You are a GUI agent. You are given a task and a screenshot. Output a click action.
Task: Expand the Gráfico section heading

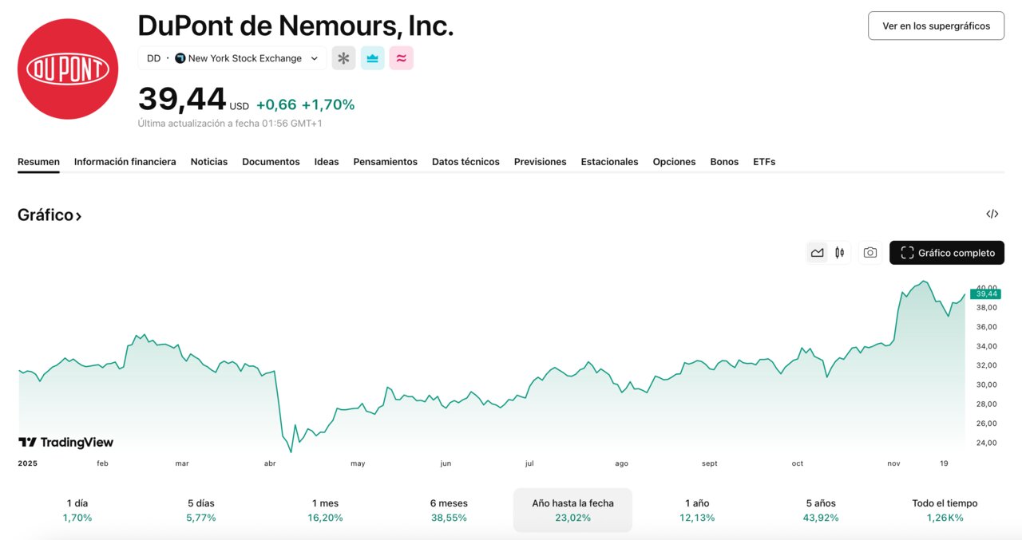point(50,215)
